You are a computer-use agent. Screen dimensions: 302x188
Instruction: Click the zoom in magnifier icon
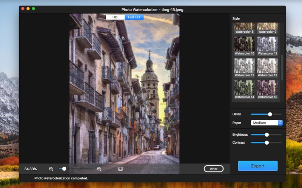[99, 169]
